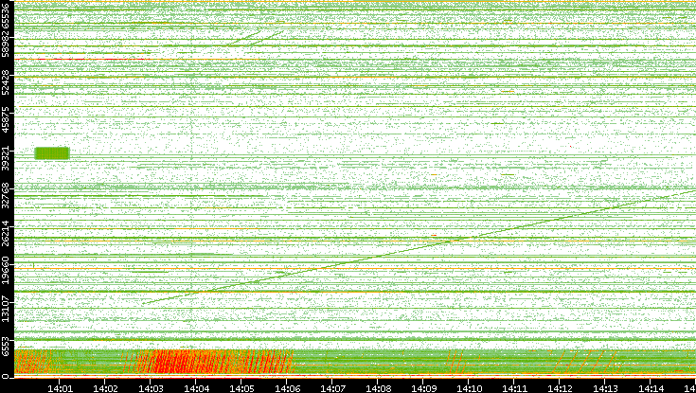Click the 19660 port axis label
Screen dimensions: 696x393
[x=6, y=272]
